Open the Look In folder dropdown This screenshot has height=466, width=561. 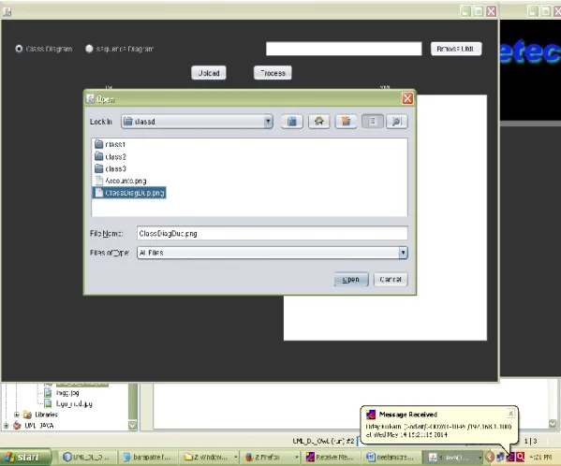pyautogui.click(x=197, y=122)
